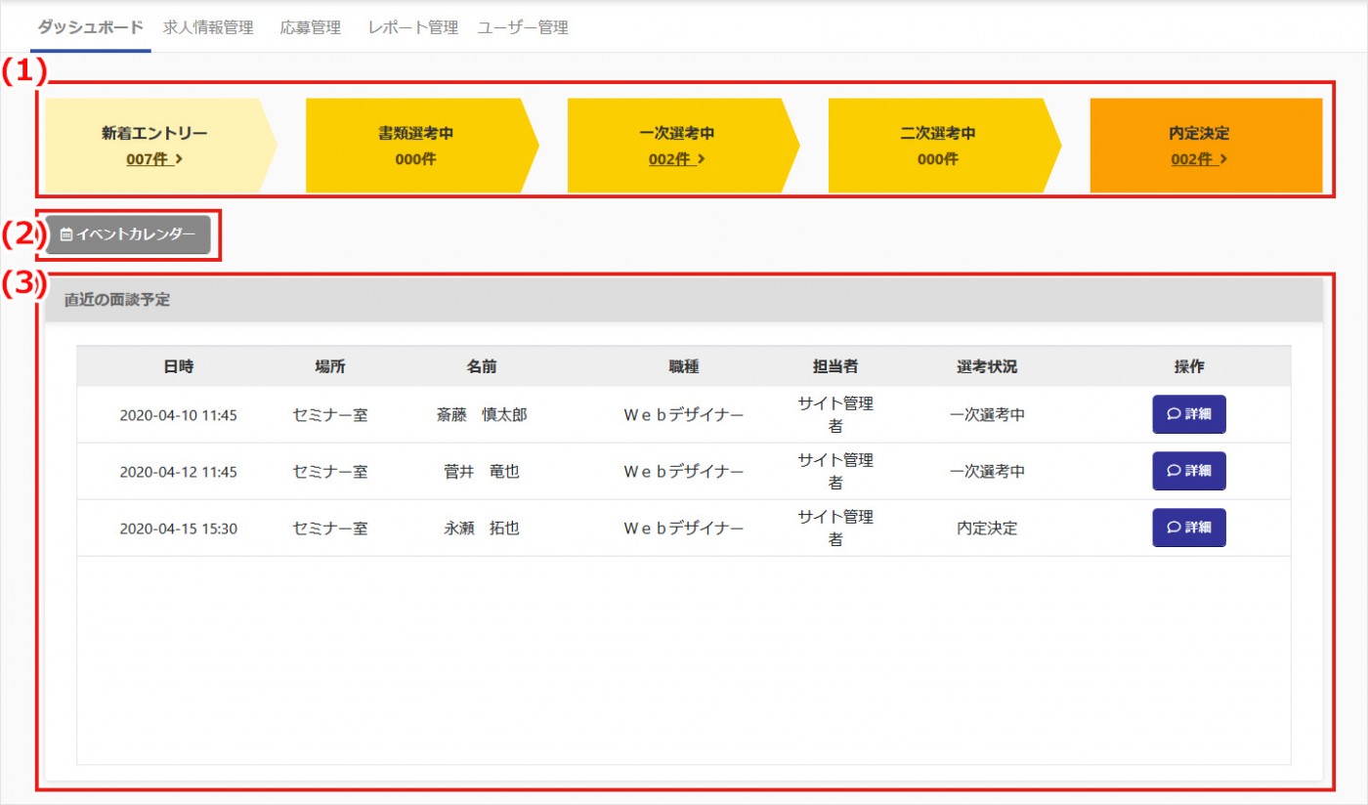Click the 操作 column header
This screenshot has height=805, width=1368.
(1189, 366)
